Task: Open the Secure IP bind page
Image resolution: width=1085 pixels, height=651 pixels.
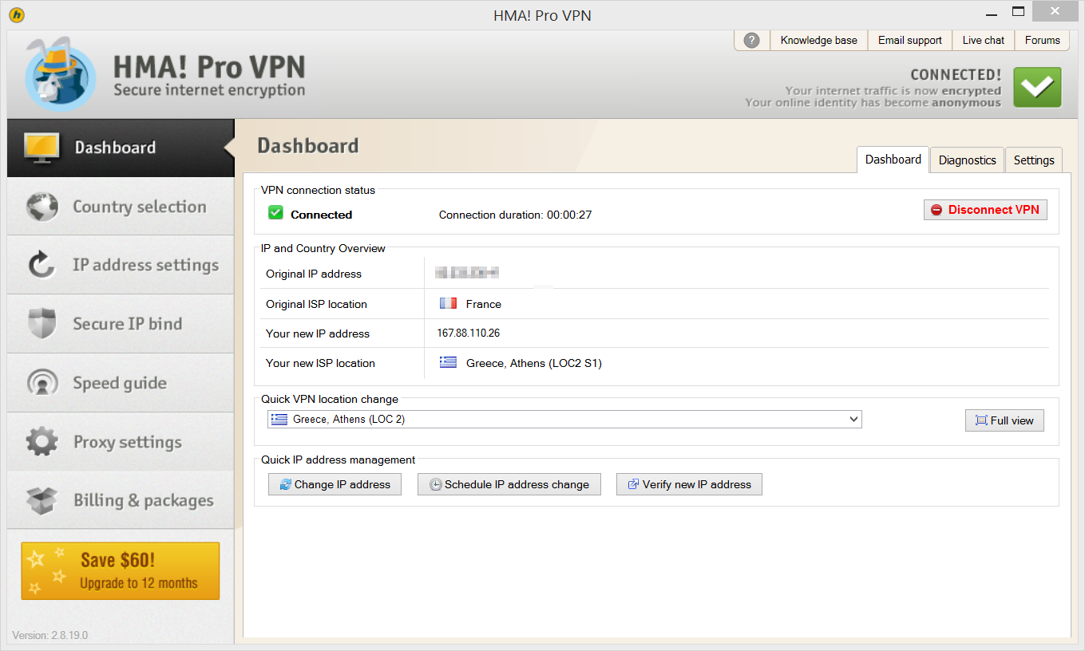Action: click(121, 324)
